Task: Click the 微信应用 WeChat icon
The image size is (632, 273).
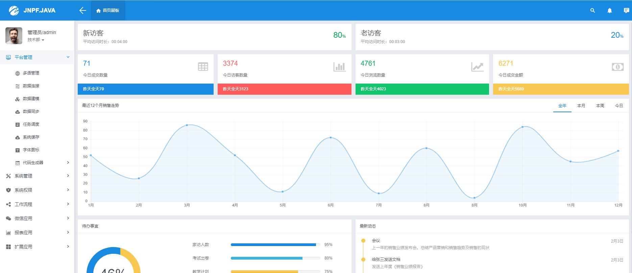Action: (8, 218)
